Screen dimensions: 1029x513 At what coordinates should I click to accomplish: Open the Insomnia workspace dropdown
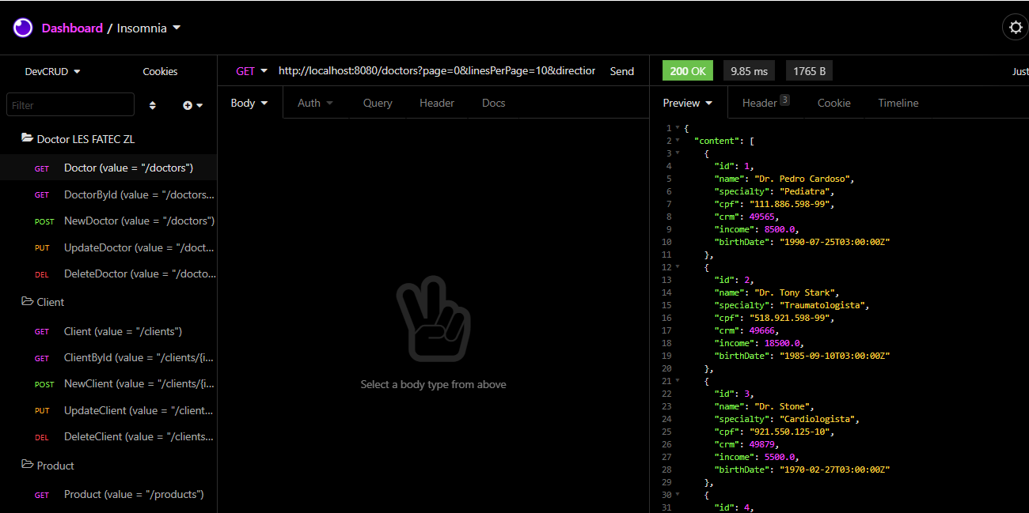(148, 27)
